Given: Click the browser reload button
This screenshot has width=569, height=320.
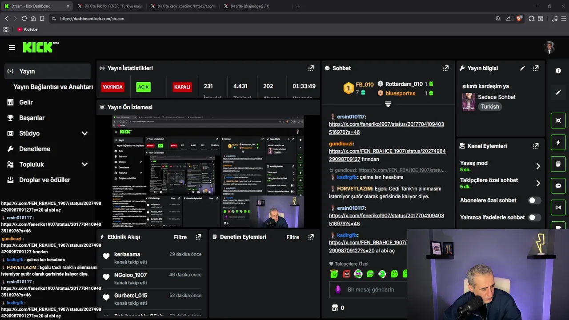Looking at the screenshot, I should point(24,19).
